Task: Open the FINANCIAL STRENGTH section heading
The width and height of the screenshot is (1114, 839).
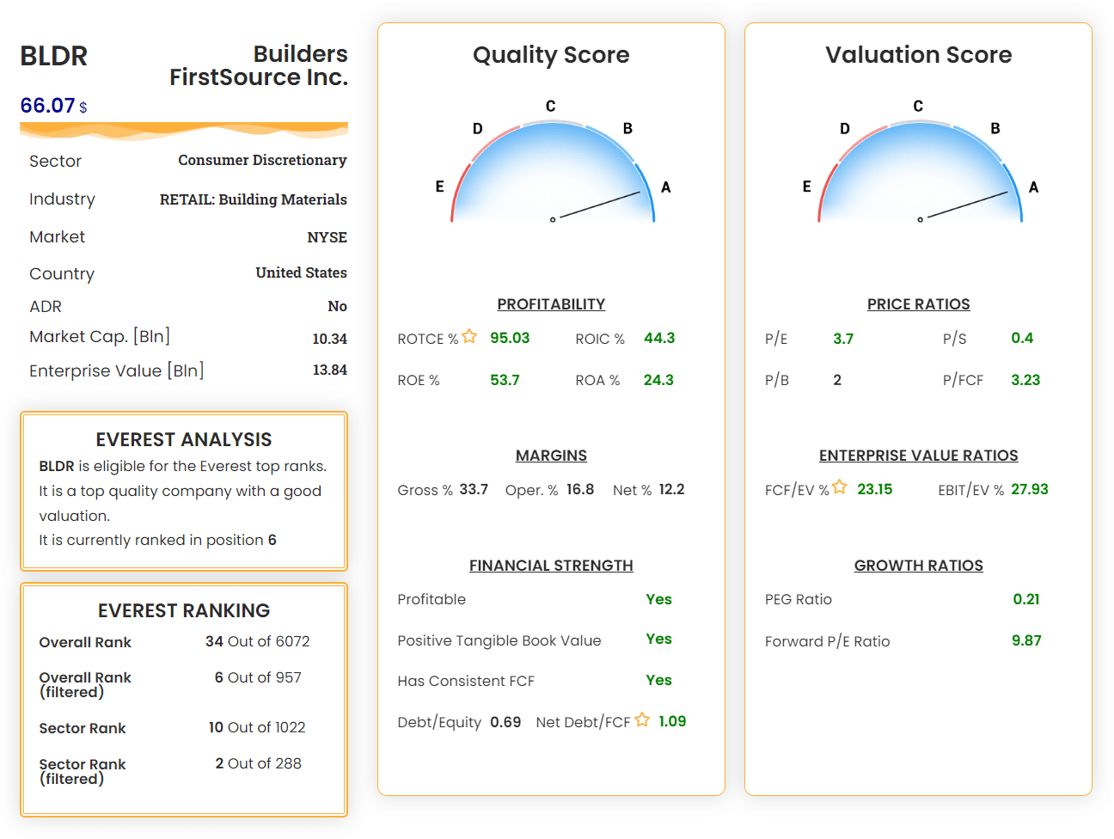Action: pos(551,566)
